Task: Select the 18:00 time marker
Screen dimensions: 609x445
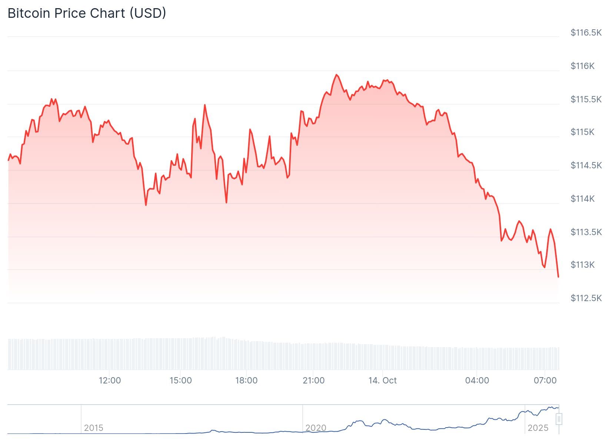Action: (246, 380)
